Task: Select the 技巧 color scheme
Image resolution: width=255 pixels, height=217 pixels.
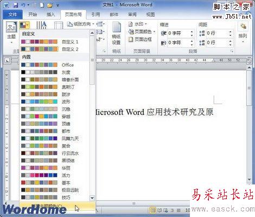Action: [x=54, y=197]
